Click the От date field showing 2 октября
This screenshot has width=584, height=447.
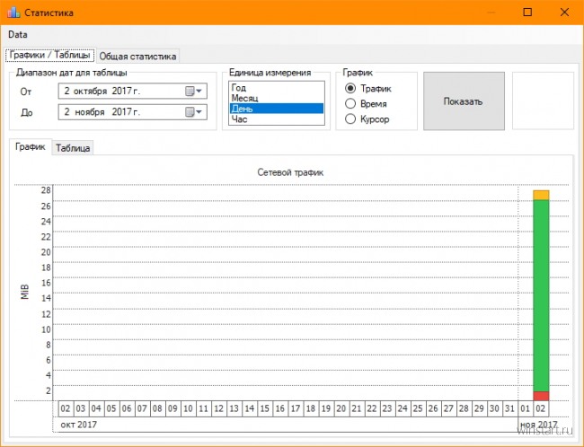[132, 92]
